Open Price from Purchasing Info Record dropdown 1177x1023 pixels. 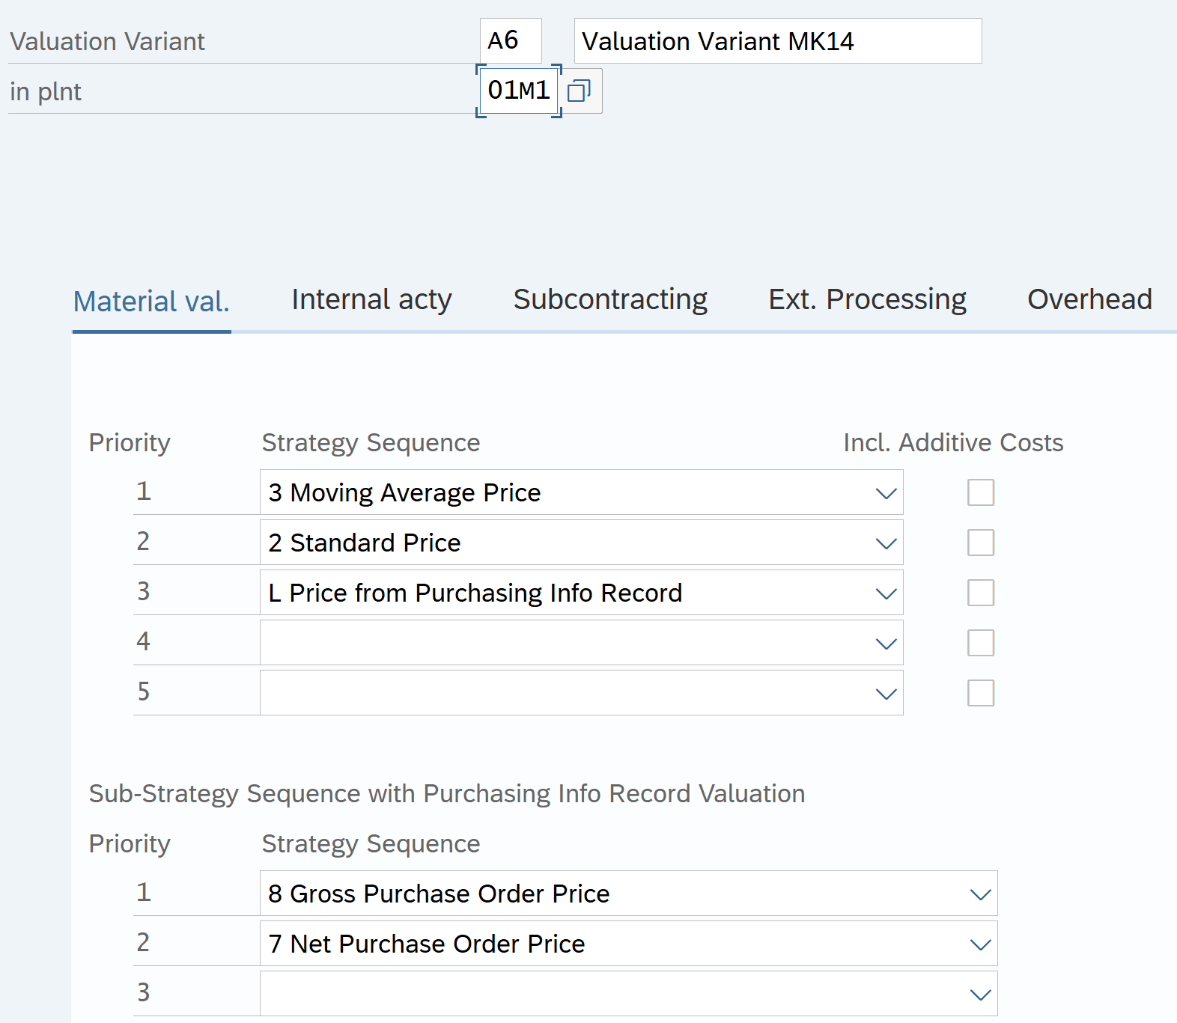click(886, 593)
